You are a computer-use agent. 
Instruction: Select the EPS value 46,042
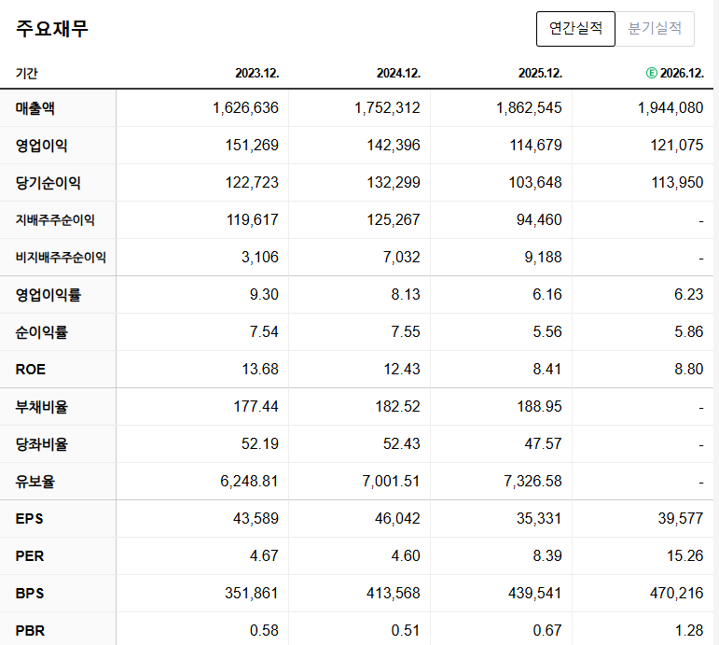pyautogui.click(x=397, y=518)
